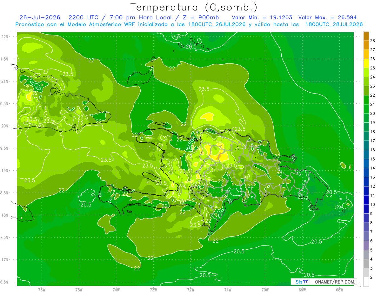The image size is (381, 294).
Task: Click the '71W' longitude axis label
Action: pyautogui.click(x=228, y=290)
